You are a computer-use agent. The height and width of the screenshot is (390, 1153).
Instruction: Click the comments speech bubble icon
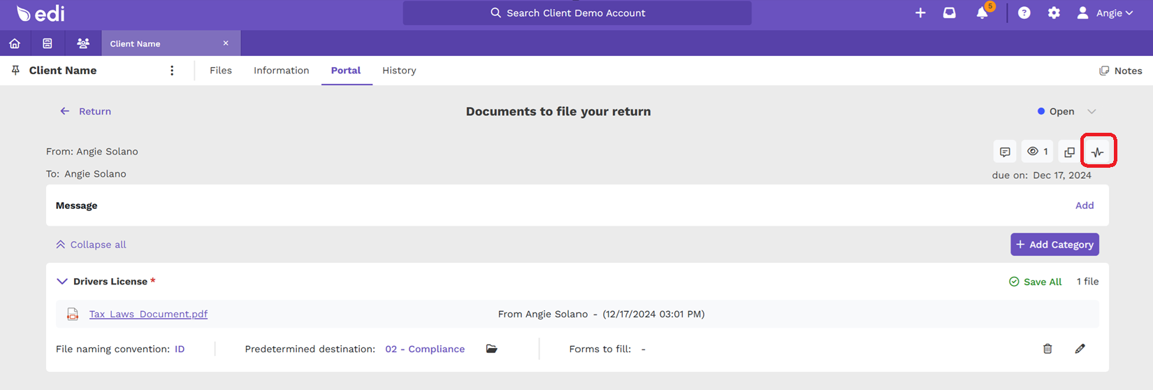pyautogui.click(x=1005, y=152)
